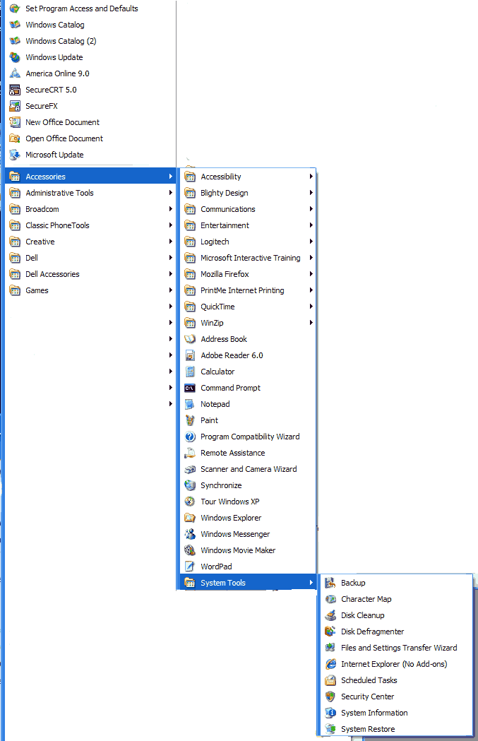Open Classic PhoneTools folder

click(90, 225)
